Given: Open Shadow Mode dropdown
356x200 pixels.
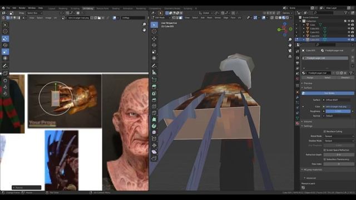Looking at the screenshot, I should tap(339, 141).
